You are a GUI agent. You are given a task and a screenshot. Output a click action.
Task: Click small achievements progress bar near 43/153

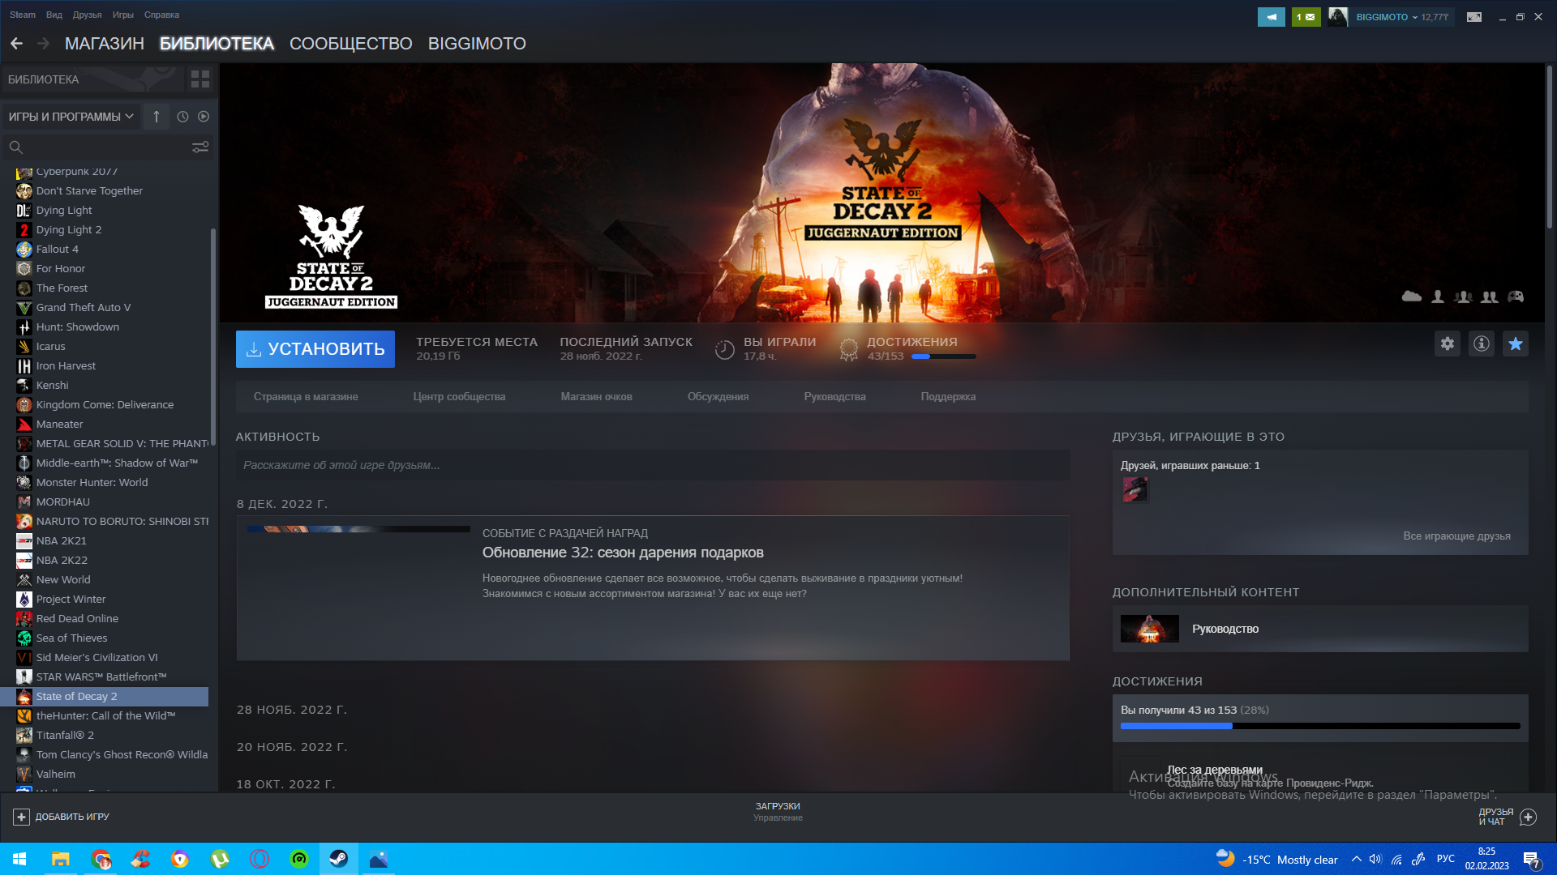(944, 356)
